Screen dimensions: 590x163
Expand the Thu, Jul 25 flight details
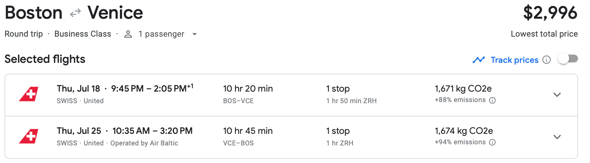(x=557, y=137)
